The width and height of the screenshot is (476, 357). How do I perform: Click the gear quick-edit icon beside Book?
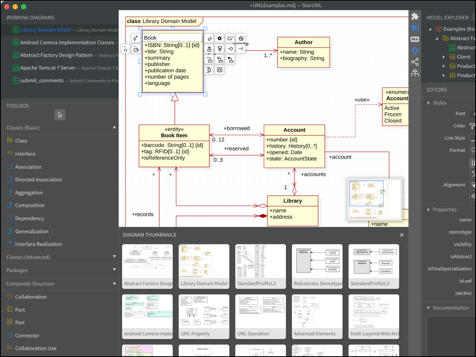click(x=220, y=38)
